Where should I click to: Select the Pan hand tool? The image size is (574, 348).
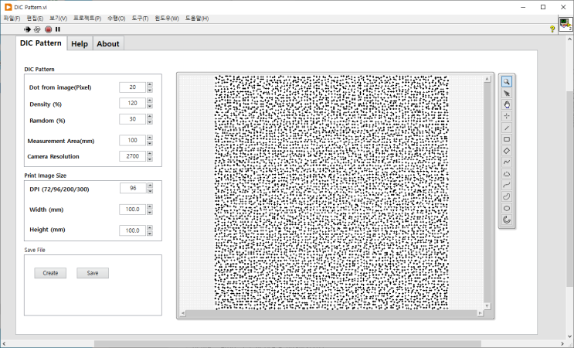point(507,104)
